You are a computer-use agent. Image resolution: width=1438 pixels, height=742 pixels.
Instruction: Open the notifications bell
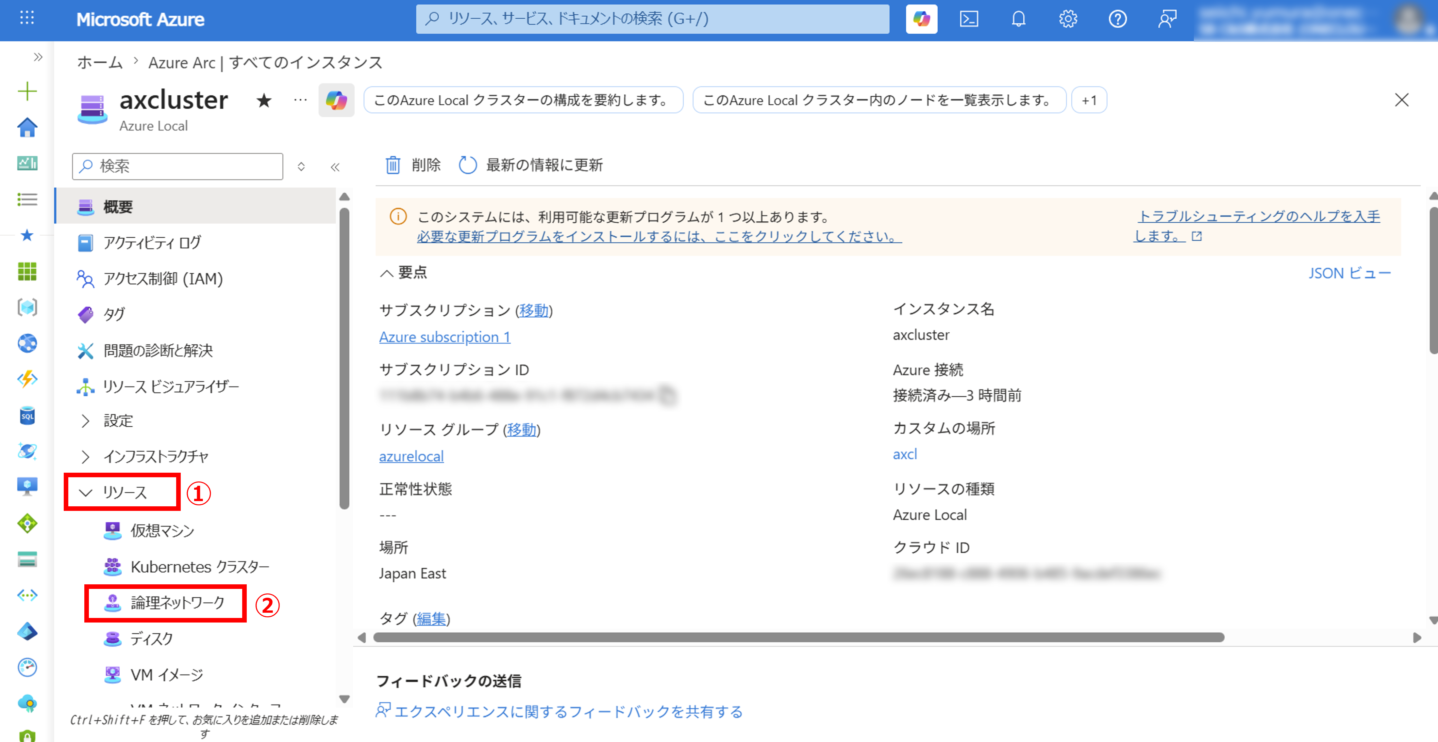1018,19
